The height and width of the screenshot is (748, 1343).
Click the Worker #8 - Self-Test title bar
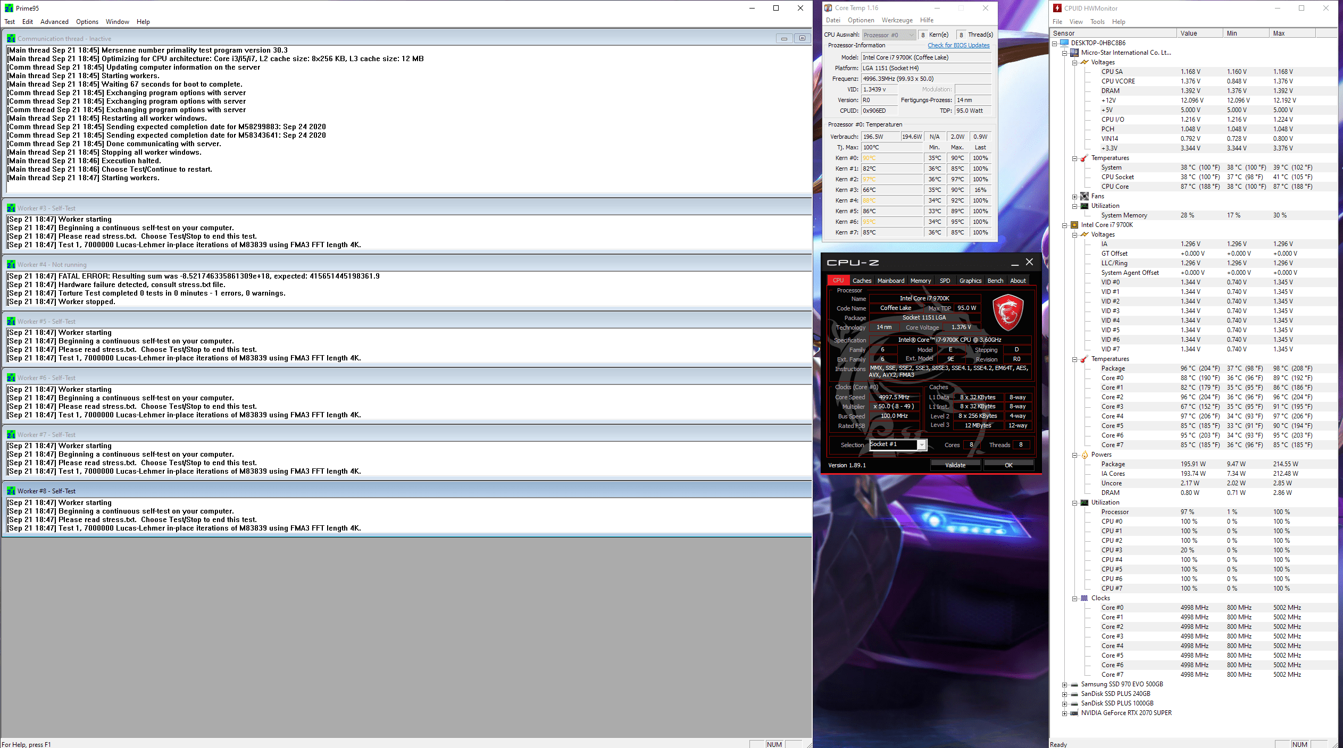pyautogui.click(x=407, y=491)
